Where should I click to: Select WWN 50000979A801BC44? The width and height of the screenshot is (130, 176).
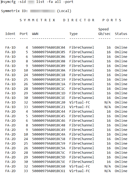click(49, 111)
